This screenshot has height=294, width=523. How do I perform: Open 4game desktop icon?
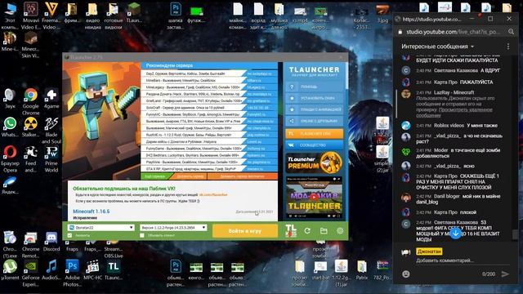tap(51, 95)
